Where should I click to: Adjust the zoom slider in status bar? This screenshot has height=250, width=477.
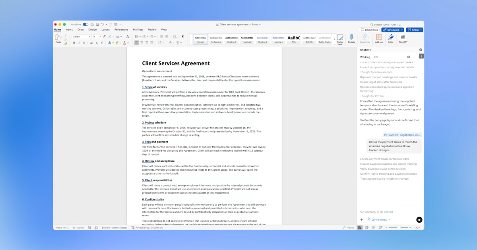(399, 227)
